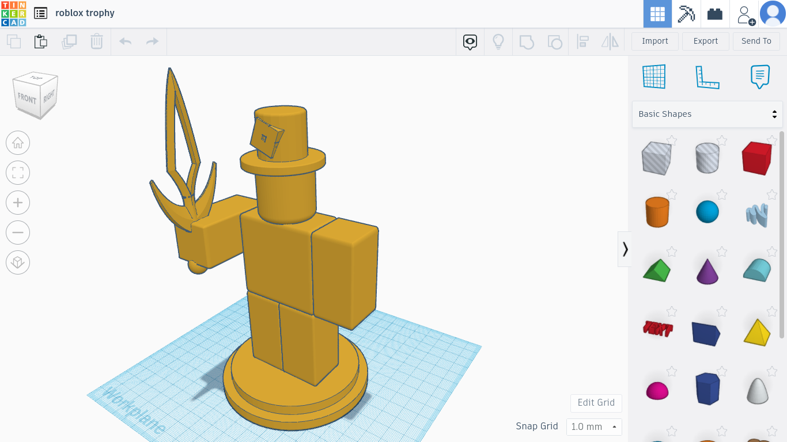Click the Fit all in view button
This screenshot has height=442, width=787.
coord(18,173)
